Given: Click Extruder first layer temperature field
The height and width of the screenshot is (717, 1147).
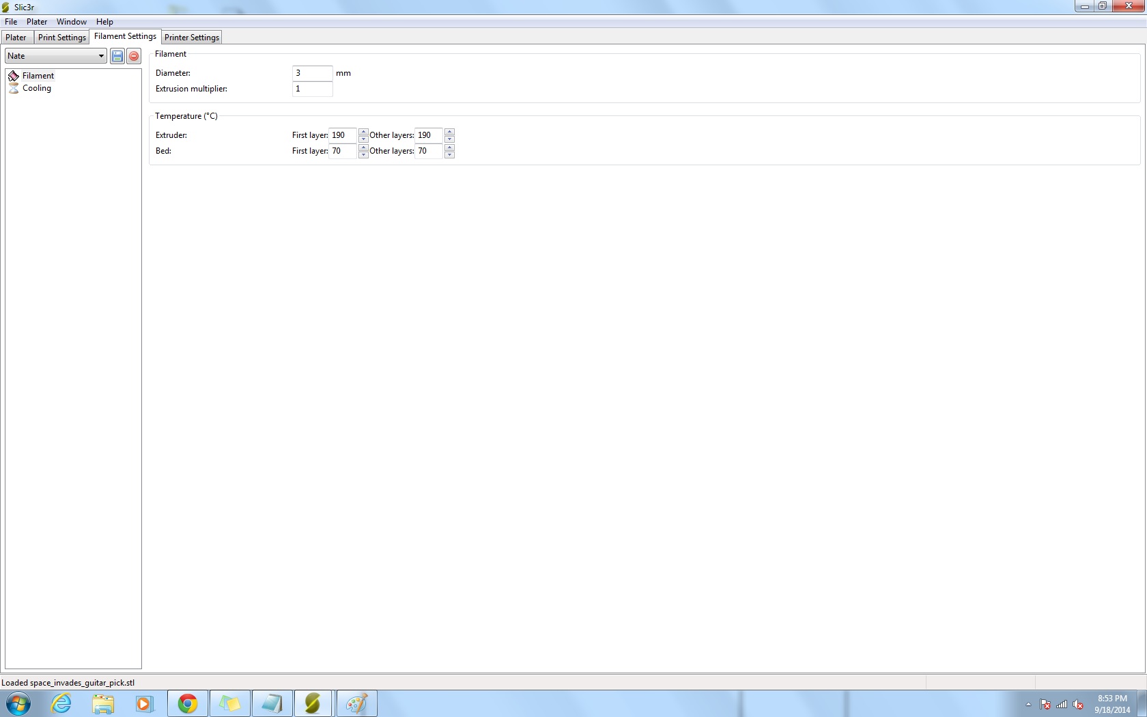Looking at the screenshot, I should click(x=343, y=135).
